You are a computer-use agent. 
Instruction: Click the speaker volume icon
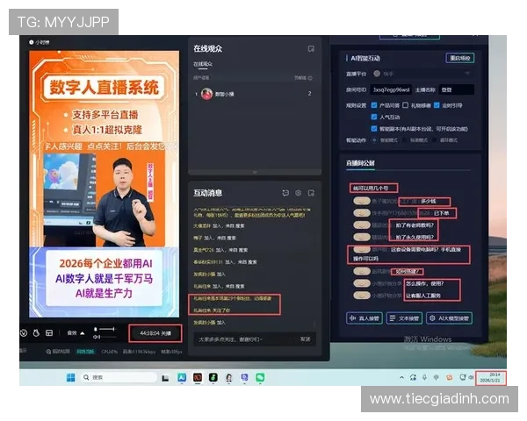pyautogui.click(x=96, y=337)
